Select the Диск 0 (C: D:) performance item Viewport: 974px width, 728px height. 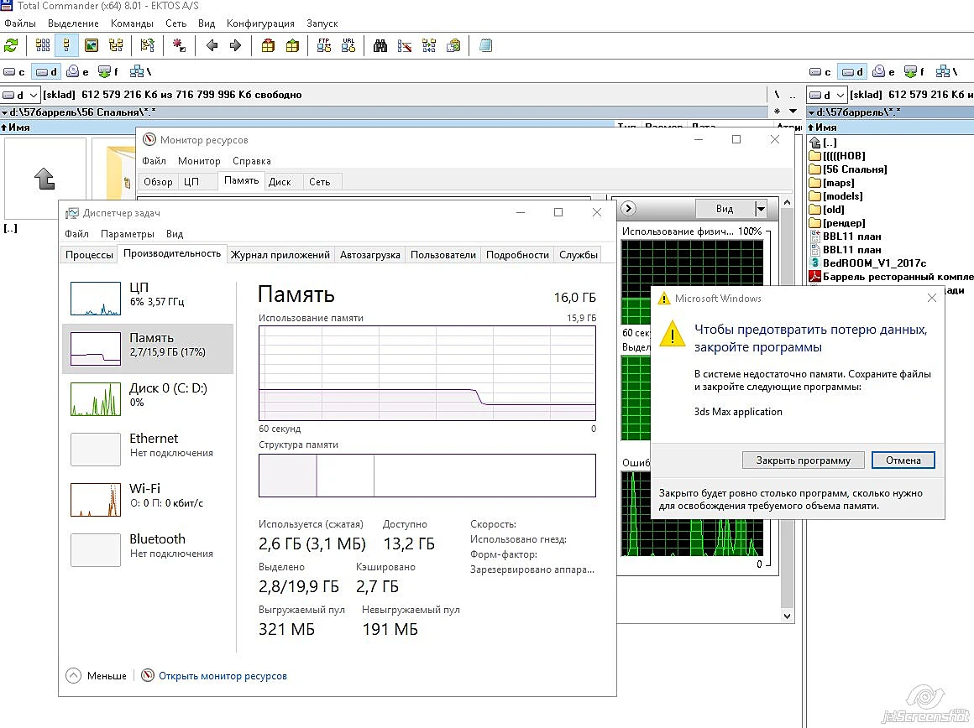click(148, 398)
